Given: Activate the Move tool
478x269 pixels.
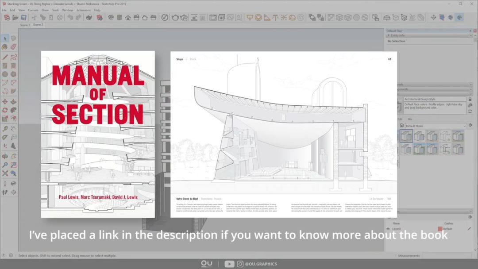Looking at the screenshot, I should [5, 101].
